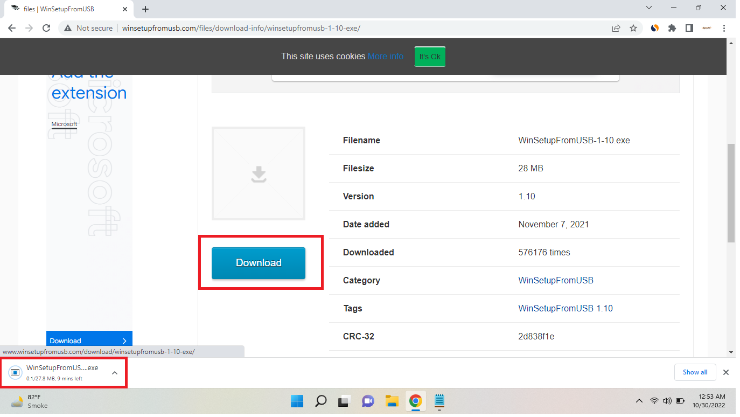Click the 28 MB filesize value
The image size is (740, 417).
(x=530, y=168)
